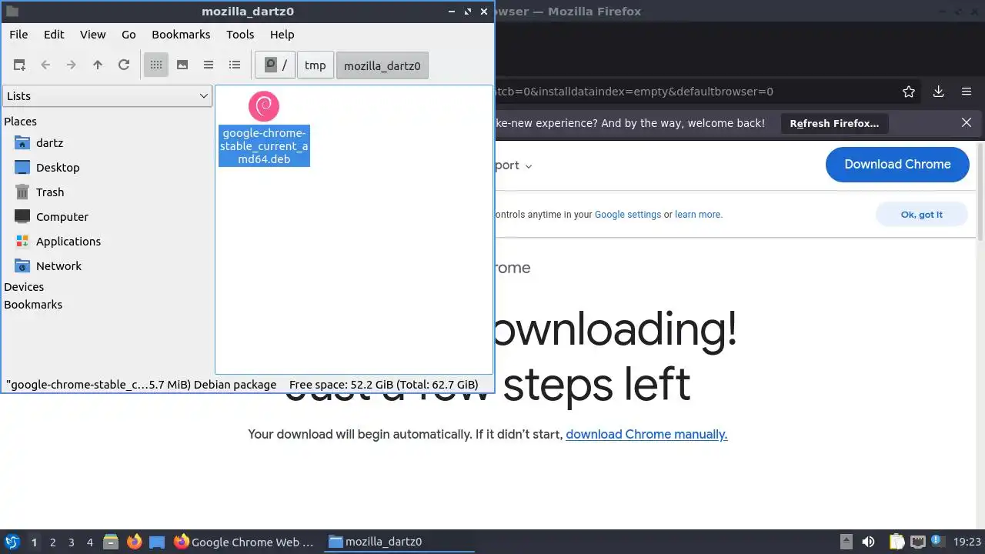Switch to detailed list view mode
The height and width of the screenshot is (554, 985).
[235, 65]
